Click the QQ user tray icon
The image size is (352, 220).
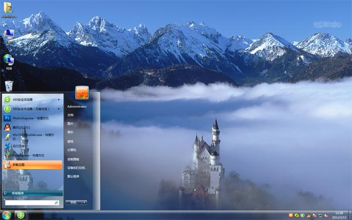click(x=309, y=215)
